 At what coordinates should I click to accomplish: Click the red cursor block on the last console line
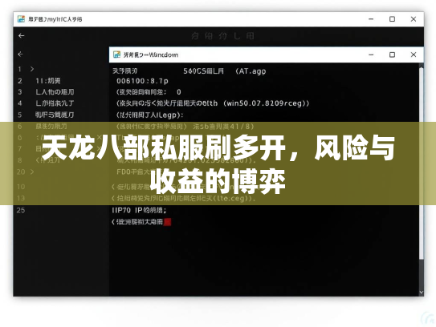point(167,222)
